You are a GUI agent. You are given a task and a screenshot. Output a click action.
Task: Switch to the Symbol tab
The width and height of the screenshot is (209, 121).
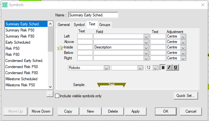(79, 25)
